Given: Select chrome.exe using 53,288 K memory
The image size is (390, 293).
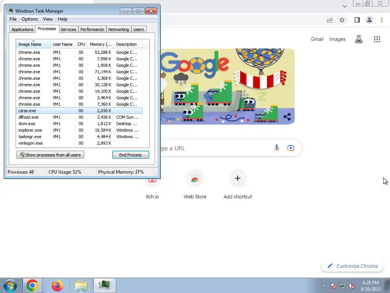Looking at the screenshot, I should click(x=79, y=52).
